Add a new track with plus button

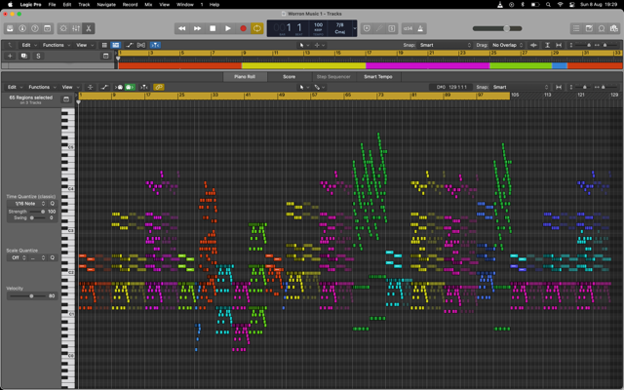click(x=10, y=56)
